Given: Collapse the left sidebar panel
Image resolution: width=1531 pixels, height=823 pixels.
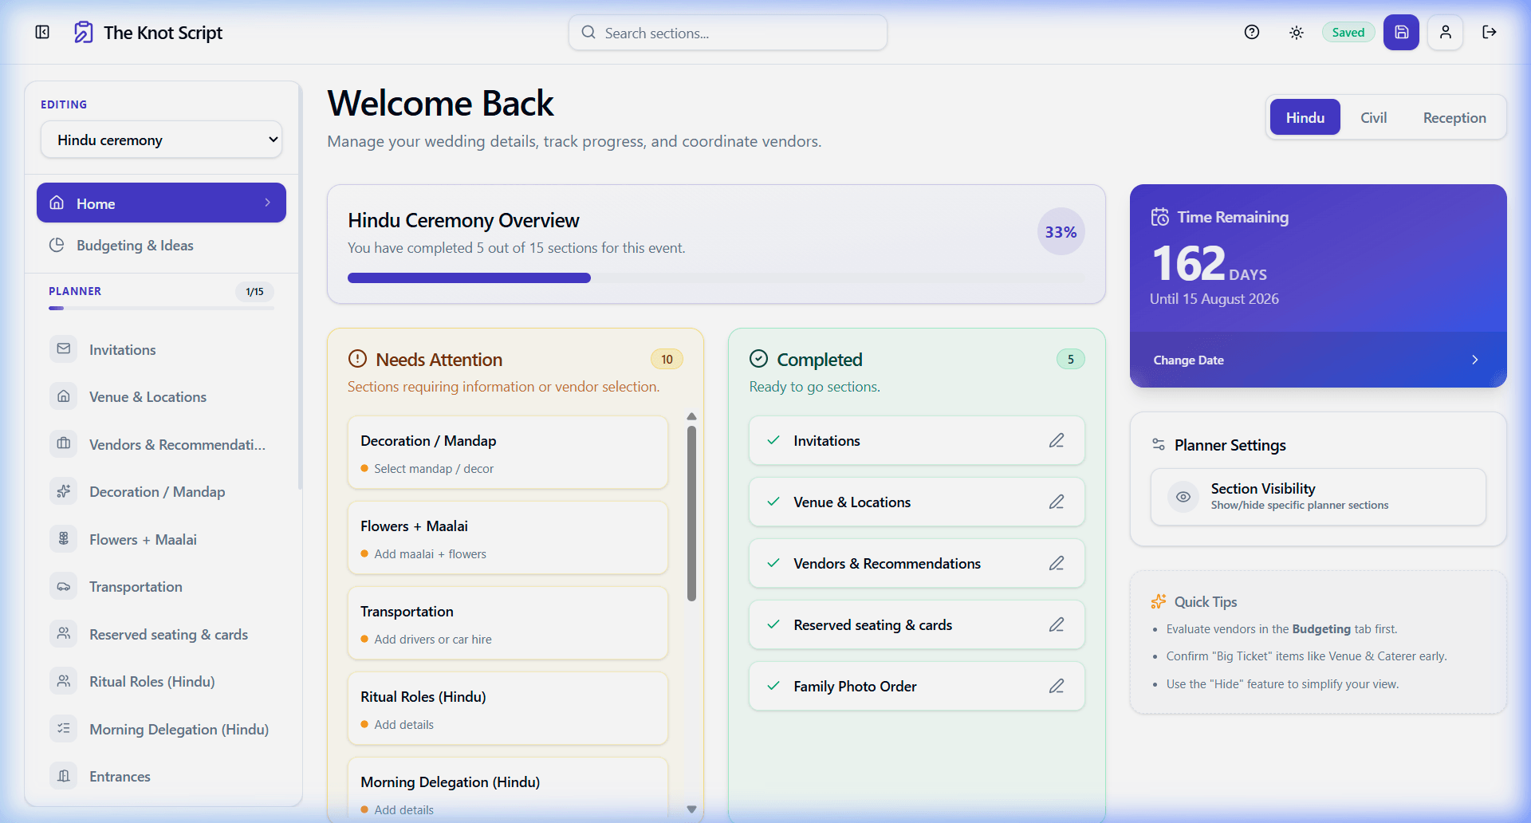Looking at the screenshot, I should pyautogui.click(x=41, y=32).
